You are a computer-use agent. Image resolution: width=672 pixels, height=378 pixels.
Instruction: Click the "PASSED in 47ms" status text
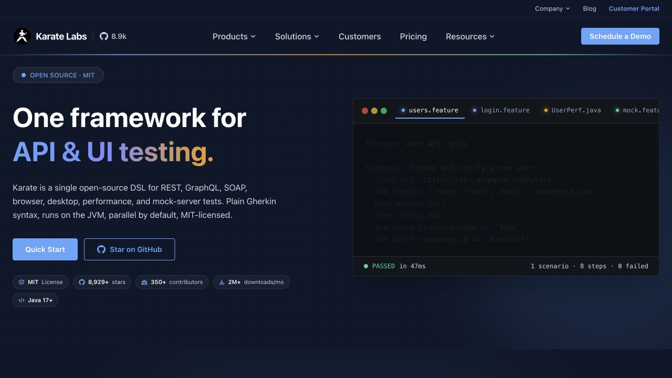click(395, 266)
